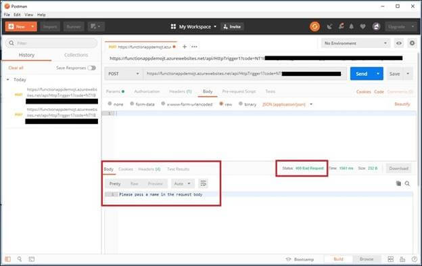Toggle the line wrap icon in response

pyautogui.click(x=203, y=183)
